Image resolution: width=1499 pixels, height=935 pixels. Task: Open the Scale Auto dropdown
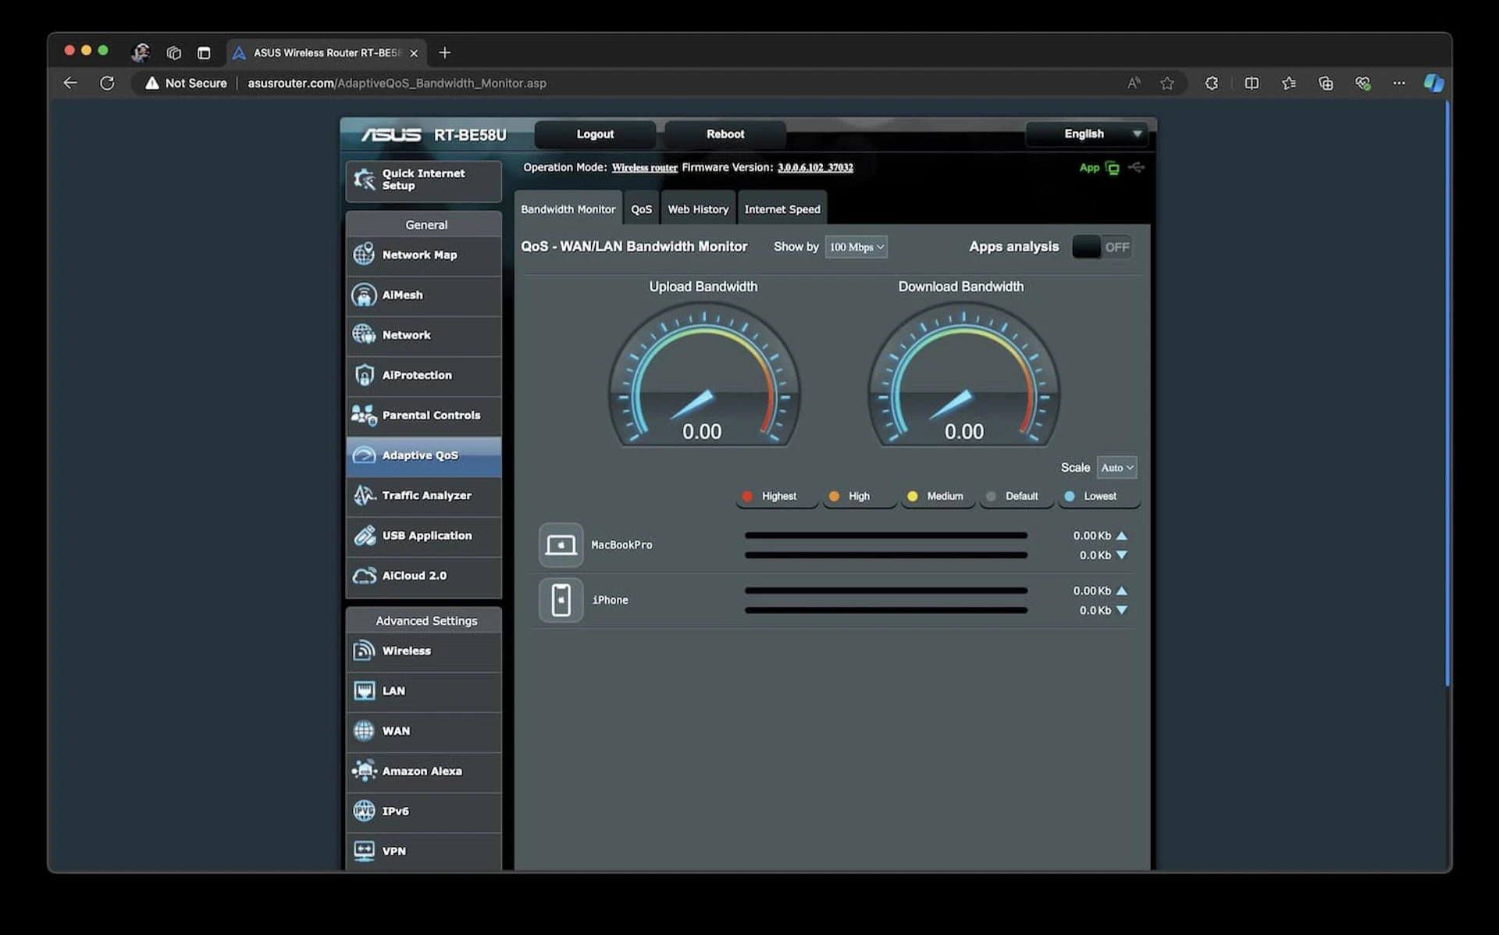pyautogui.click(x=1116, y=467)
